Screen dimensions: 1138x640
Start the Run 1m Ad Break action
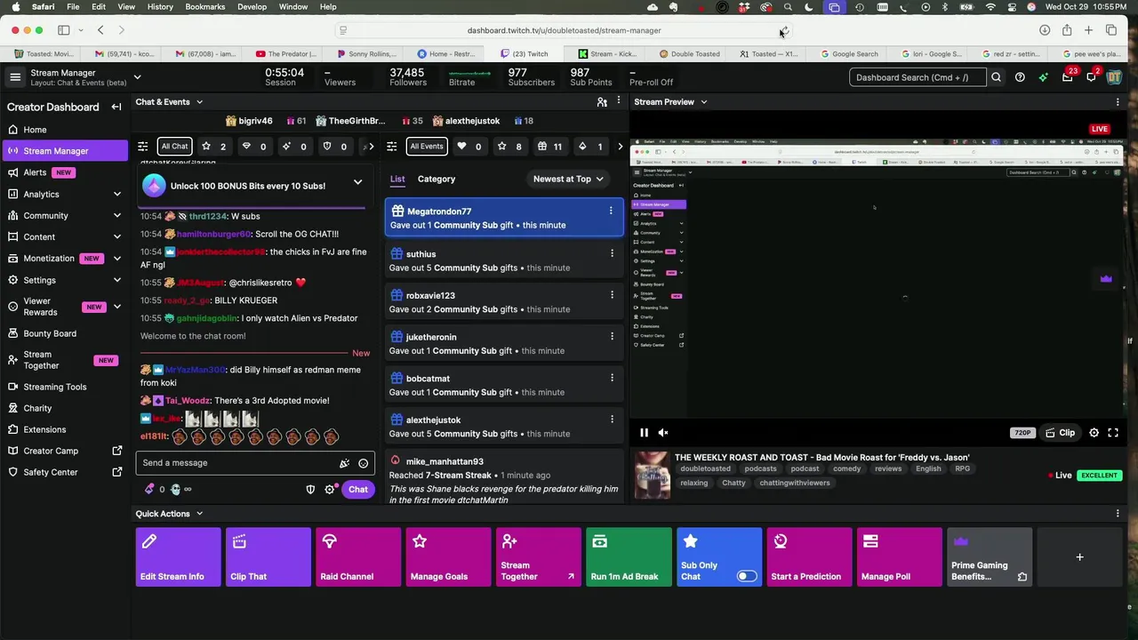tap(629, 557)
